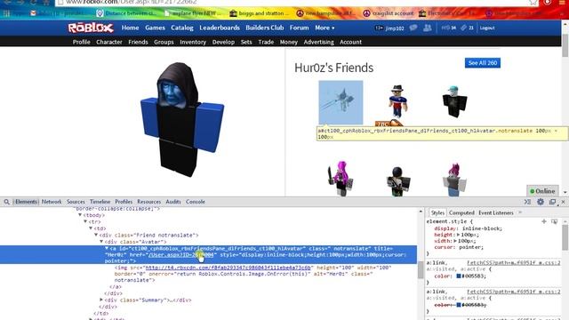Click the Online chat status bar
This screenshot has width=569, height=320.
tap(542, 191)
